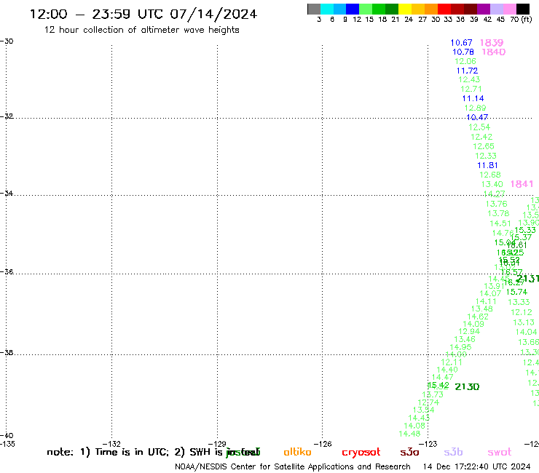Click the wave height value 14.51
This screenshot has height=473, width=539.
[x=500, y=223]
